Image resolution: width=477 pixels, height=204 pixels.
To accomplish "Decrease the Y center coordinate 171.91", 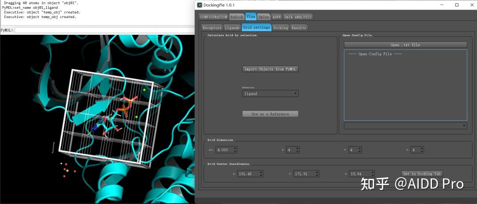I will coord(317,175).
